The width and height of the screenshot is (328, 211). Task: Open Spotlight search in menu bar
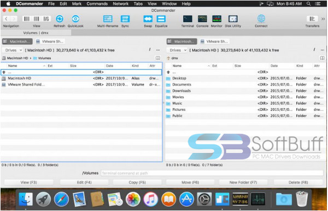(x=308, y=4)
